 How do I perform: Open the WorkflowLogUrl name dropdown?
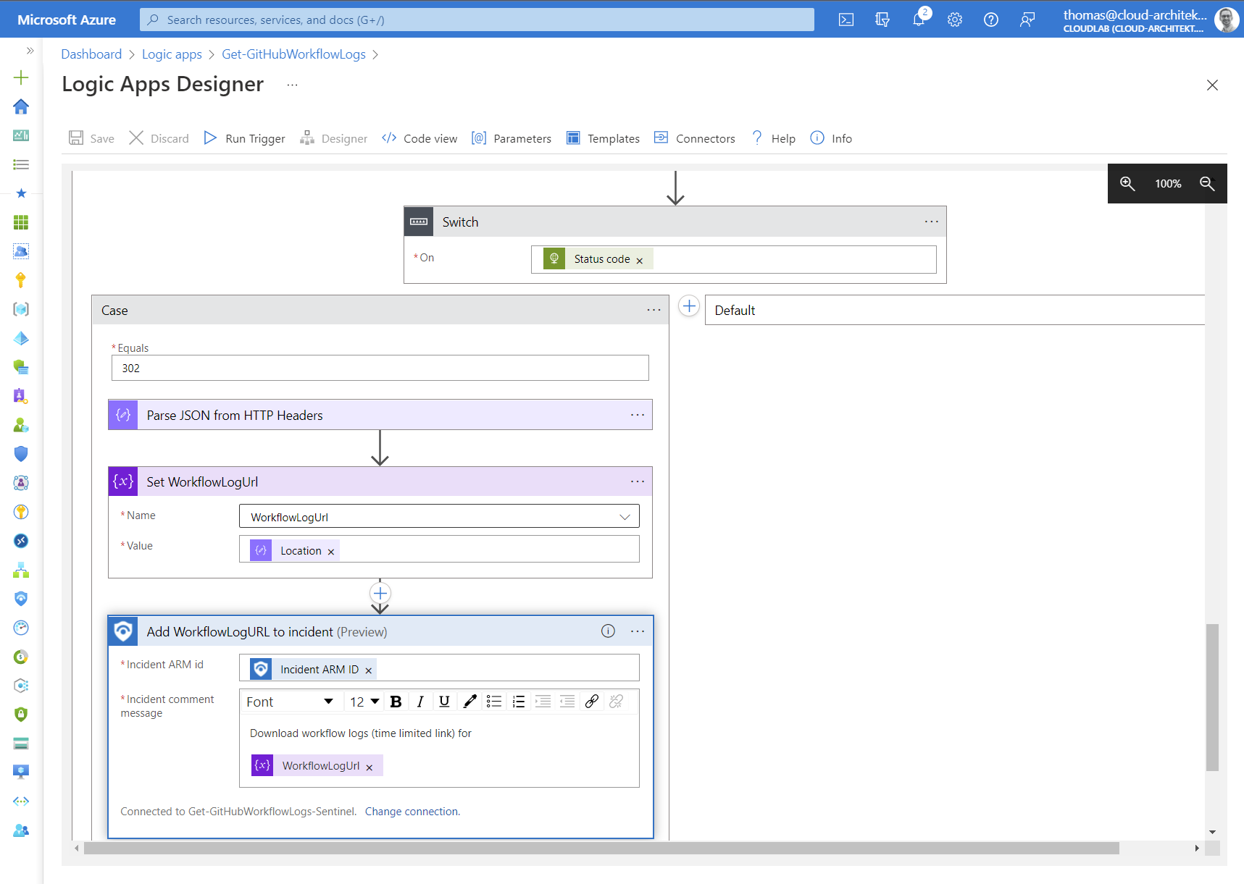click(439, 516)
